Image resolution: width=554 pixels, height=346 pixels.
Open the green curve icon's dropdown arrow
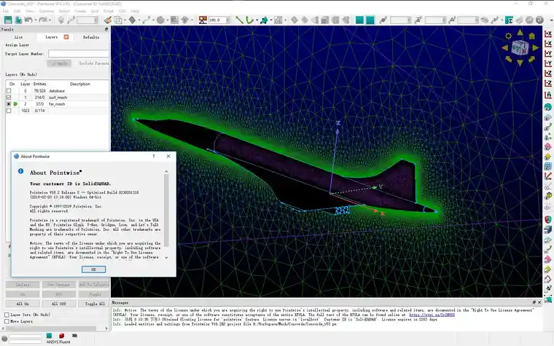pos(257,20)
